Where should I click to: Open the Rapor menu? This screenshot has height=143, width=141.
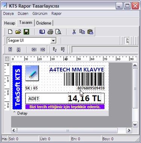click(x=56, y=13)
